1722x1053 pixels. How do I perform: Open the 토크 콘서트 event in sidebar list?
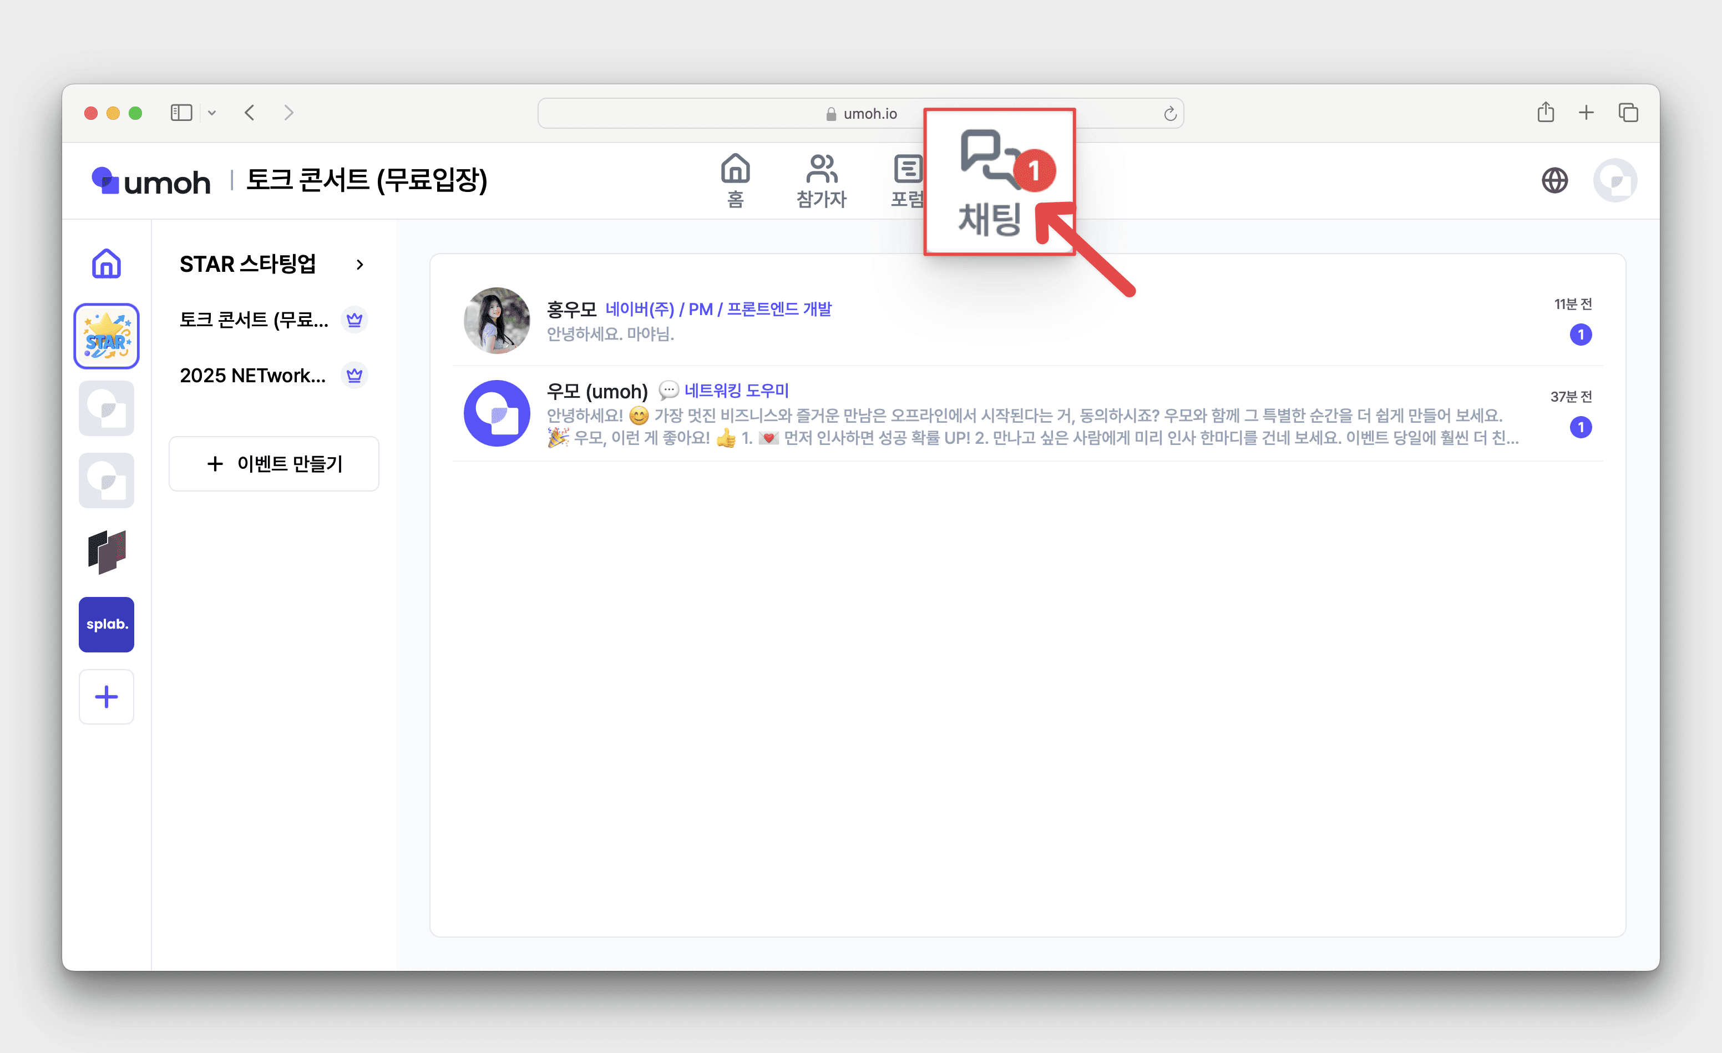255,320
